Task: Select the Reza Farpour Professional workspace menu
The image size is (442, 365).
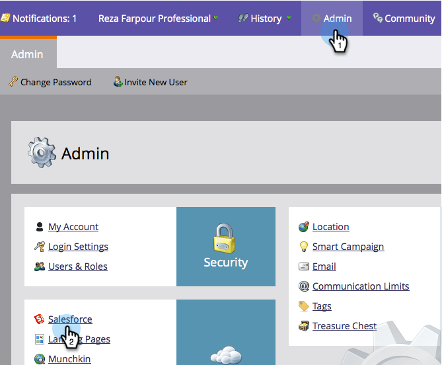Action: (x=158, y=18)
